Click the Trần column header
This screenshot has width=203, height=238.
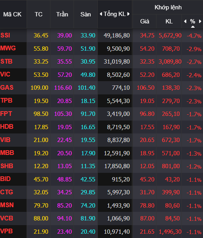[62, 14]
